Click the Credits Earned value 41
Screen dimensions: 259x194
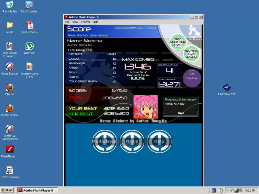170,70
